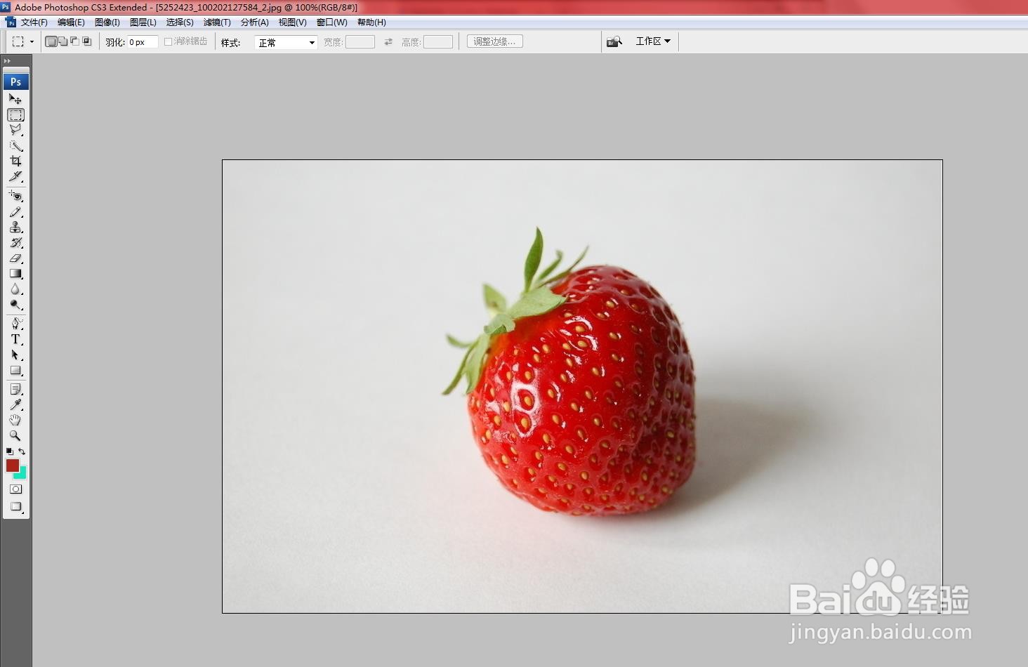1028x667 pixels.
Task: Select the Gradient tool
Action: [x=15, y=273]
